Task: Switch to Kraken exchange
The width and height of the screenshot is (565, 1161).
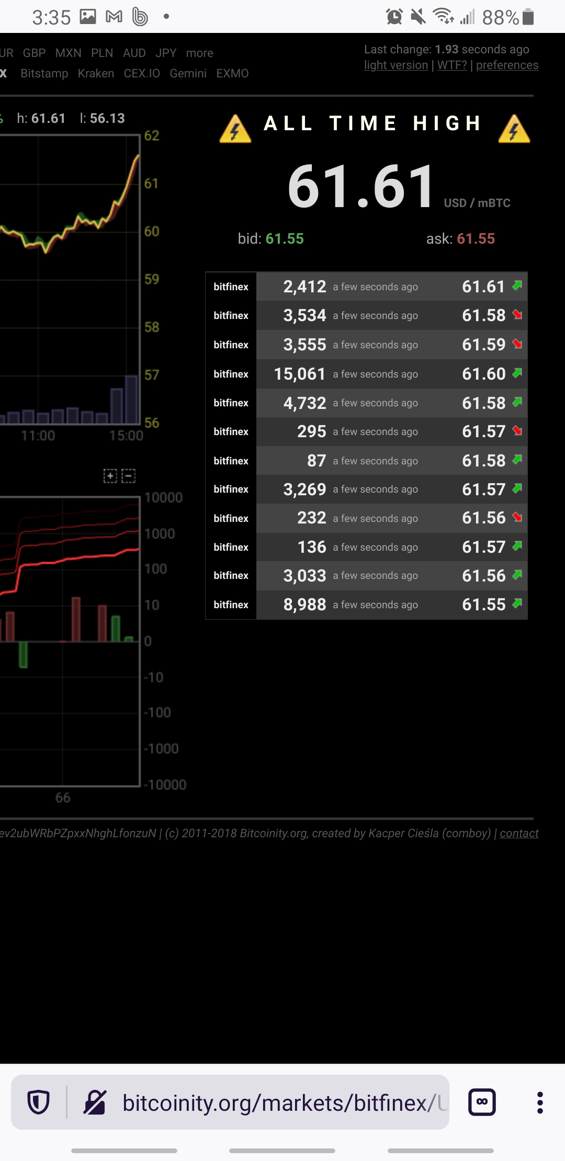Action: coord(96,74)
